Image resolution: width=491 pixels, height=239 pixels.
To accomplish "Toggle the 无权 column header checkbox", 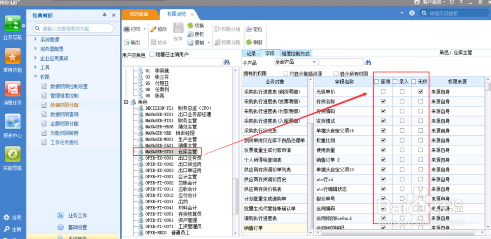I will pyautogui.click(x=414, y=82).
